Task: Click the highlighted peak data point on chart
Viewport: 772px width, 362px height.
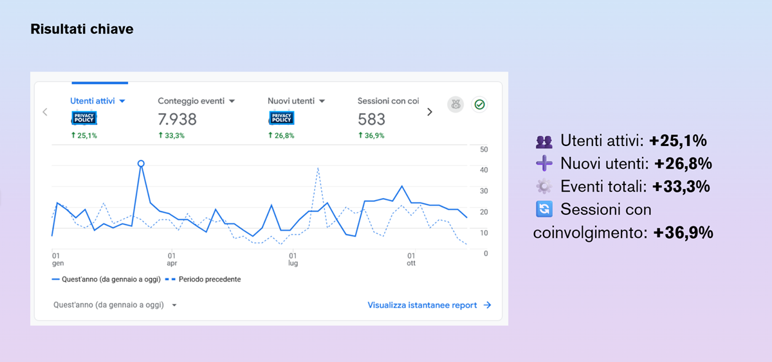Action: pos(141,163)
